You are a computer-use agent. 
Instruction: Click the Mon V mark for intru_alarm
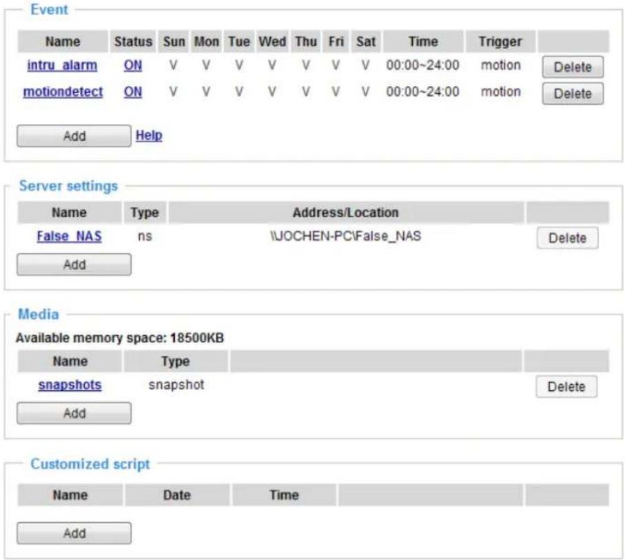pos(206,65)
